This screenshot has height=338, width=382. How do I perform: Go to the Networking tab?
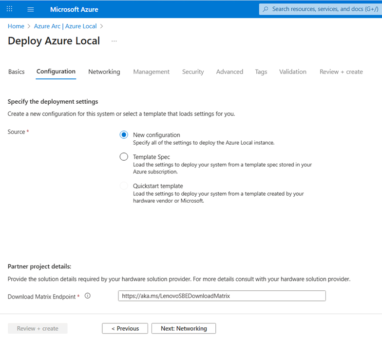pos(104,72)
